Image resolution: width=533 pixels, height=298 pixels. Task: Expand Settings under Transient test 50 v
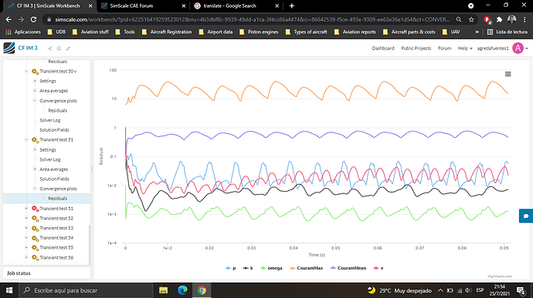coord(35,81)
